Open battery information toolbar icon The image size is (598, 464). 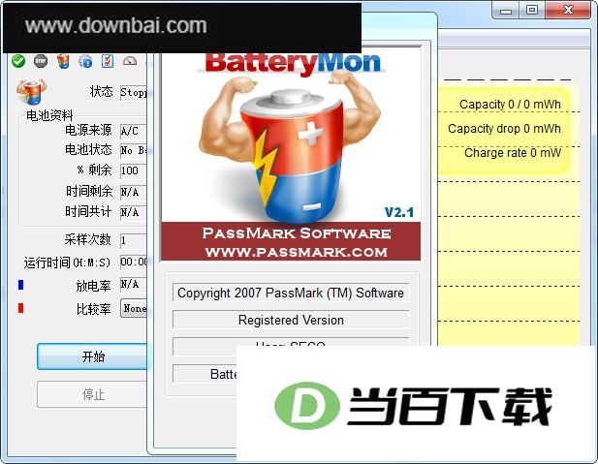[63, 61]
